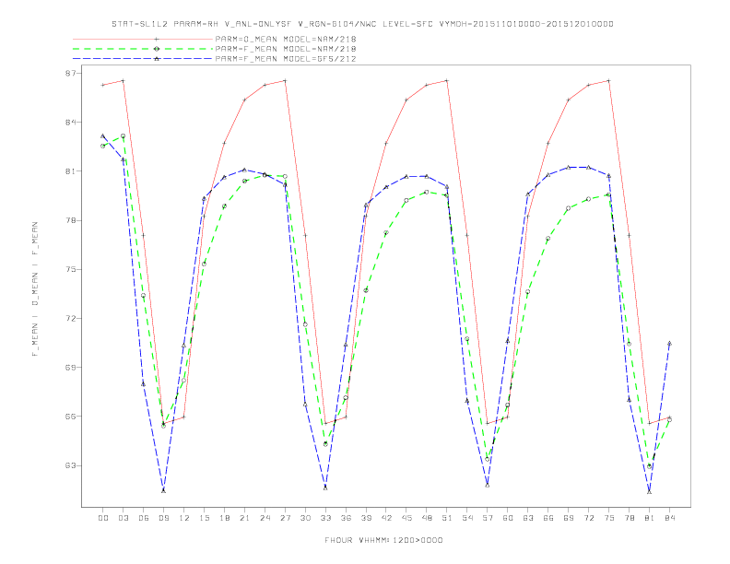Click x-axis forecast hour label 06

[144, 518]
